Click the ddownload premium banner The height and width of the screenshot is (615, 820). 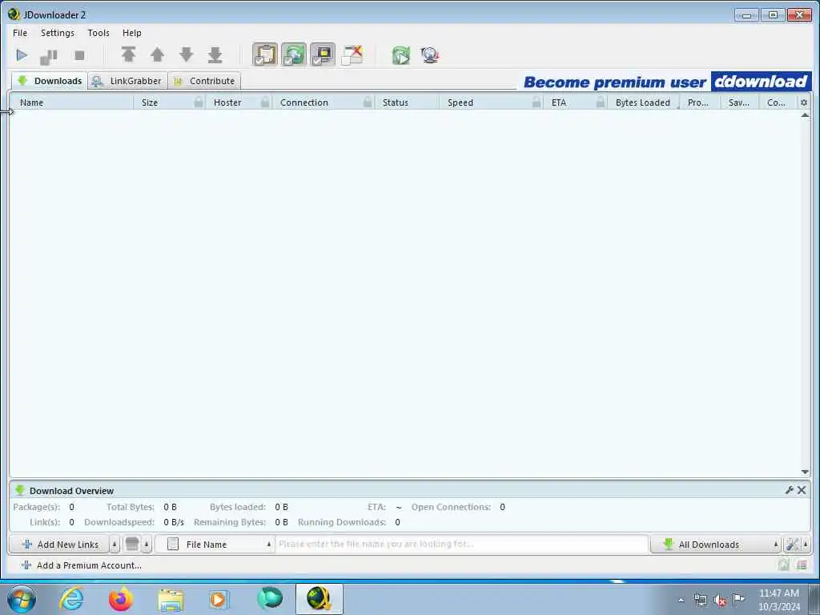(x=667, y=82)
